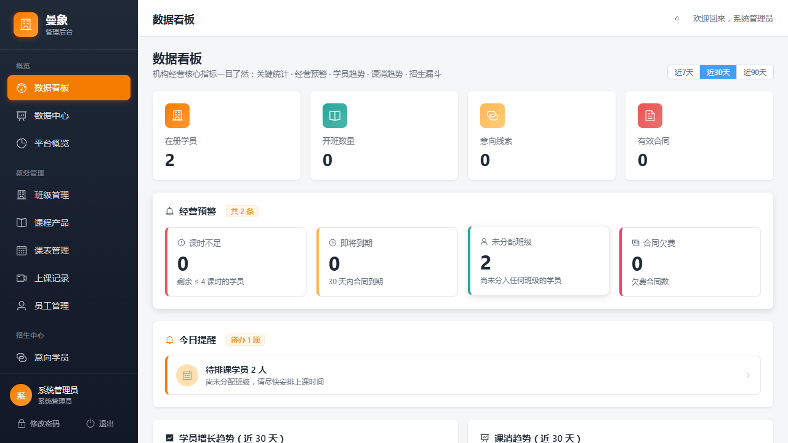Expand the 待排课学员 reminder arrow
Viewport: 788px width, 443px height.
tap(748, 375)
